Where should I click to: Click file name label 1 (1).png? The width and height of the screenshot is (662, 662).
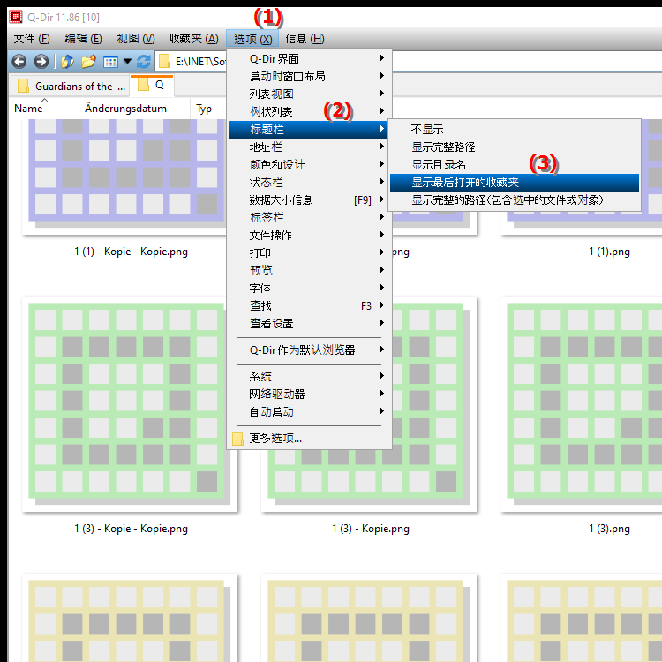[x=609, y=252]
